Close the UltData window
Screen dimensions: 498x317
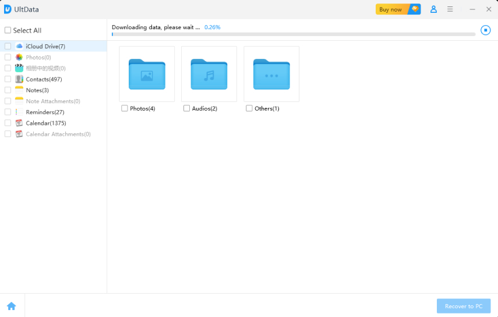pos(489,9)
